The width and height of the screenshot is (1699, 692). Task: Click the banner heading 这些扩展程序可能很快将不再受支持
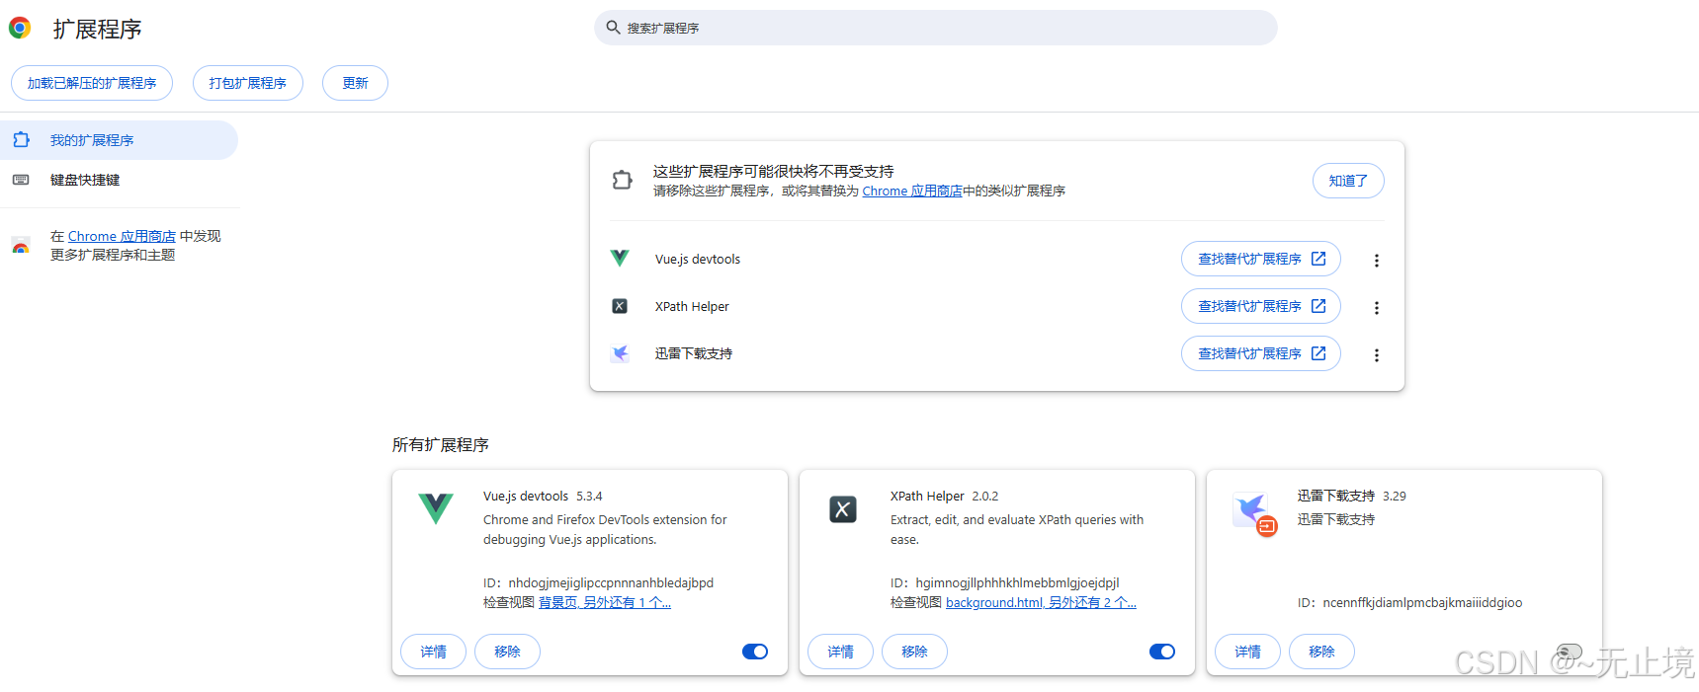click(x=773, y=172)
